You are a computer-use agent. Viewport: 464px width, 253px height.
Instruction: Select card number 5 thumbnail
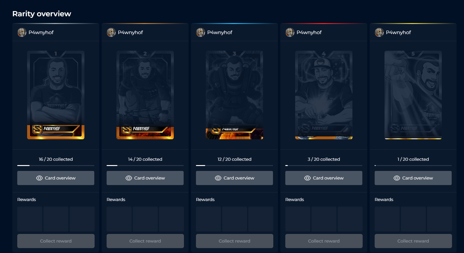413,95
